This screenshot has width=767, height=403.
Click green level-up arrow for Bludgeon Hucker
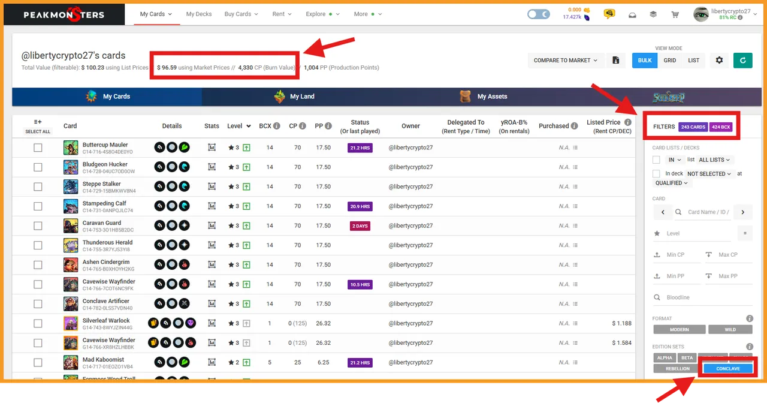pos(246,167)
